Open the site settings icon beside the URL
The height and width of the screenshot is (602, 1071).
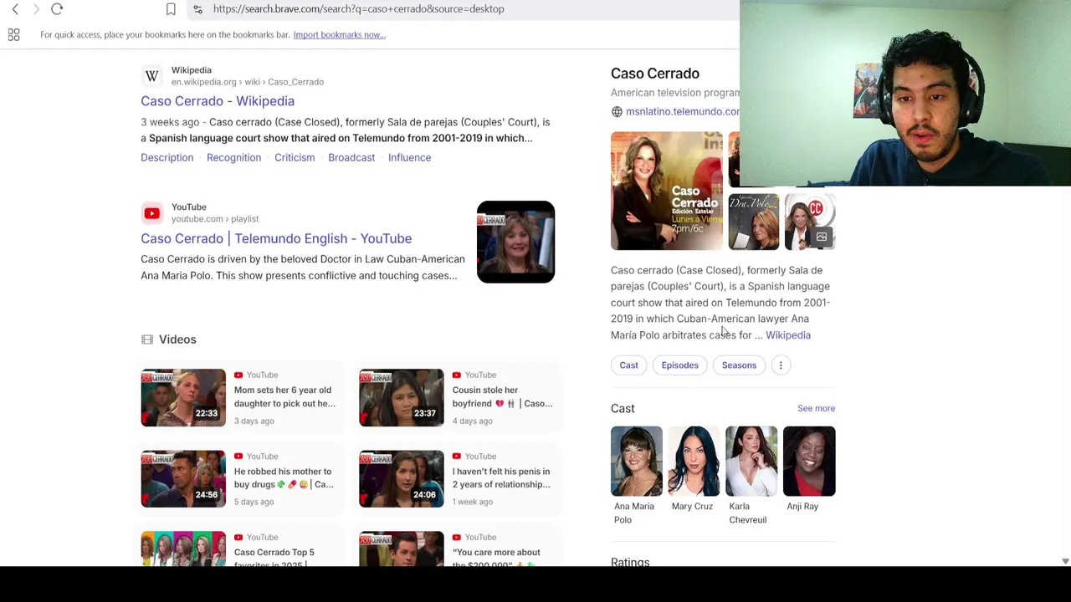(197, 9)
